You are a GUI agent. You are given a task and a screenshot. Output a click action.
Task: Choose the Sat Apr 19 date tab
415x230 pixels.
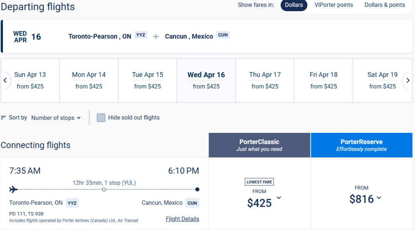tap(382, 81)
